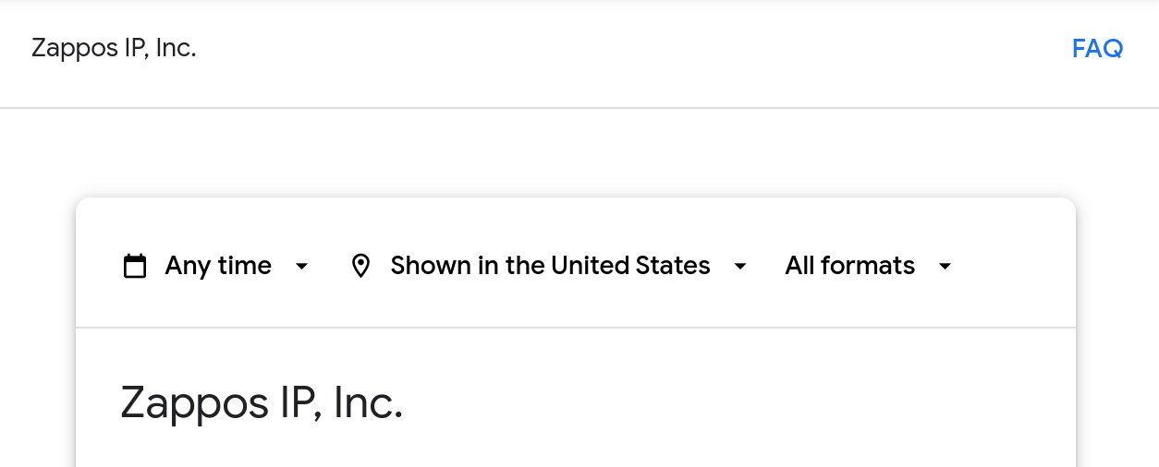Screen dimensions: 1159x467
Task: Change region using the map pin icon
Action: pos(361,266)
